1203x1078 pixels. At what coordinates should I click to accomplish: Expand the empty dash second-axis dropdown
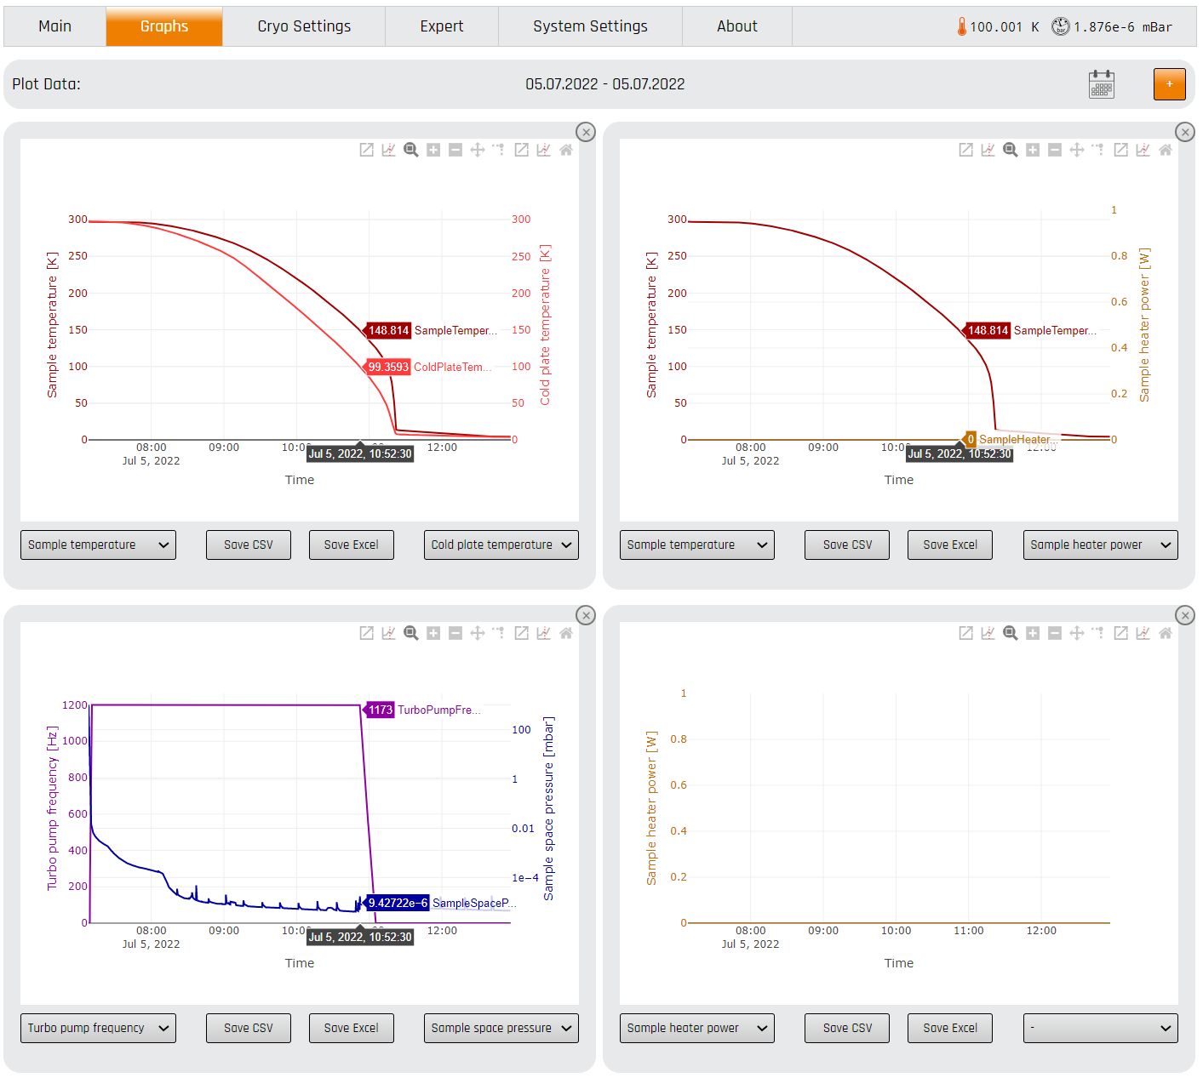1100,1029
